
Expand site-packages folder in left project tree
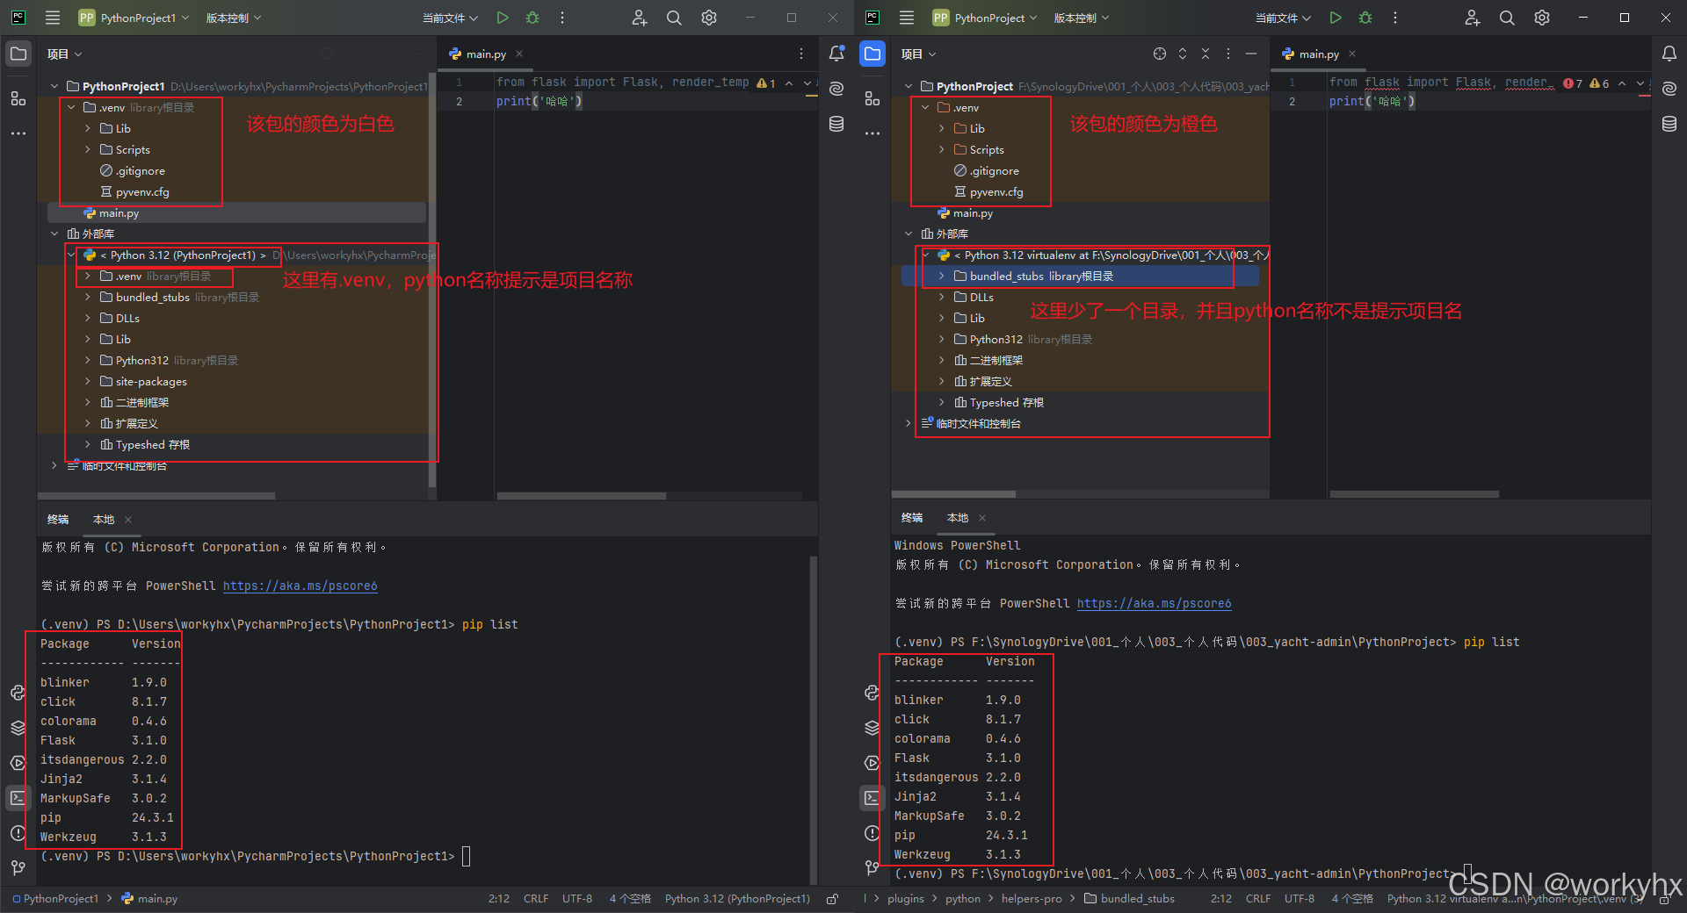(x=88, y=381)
